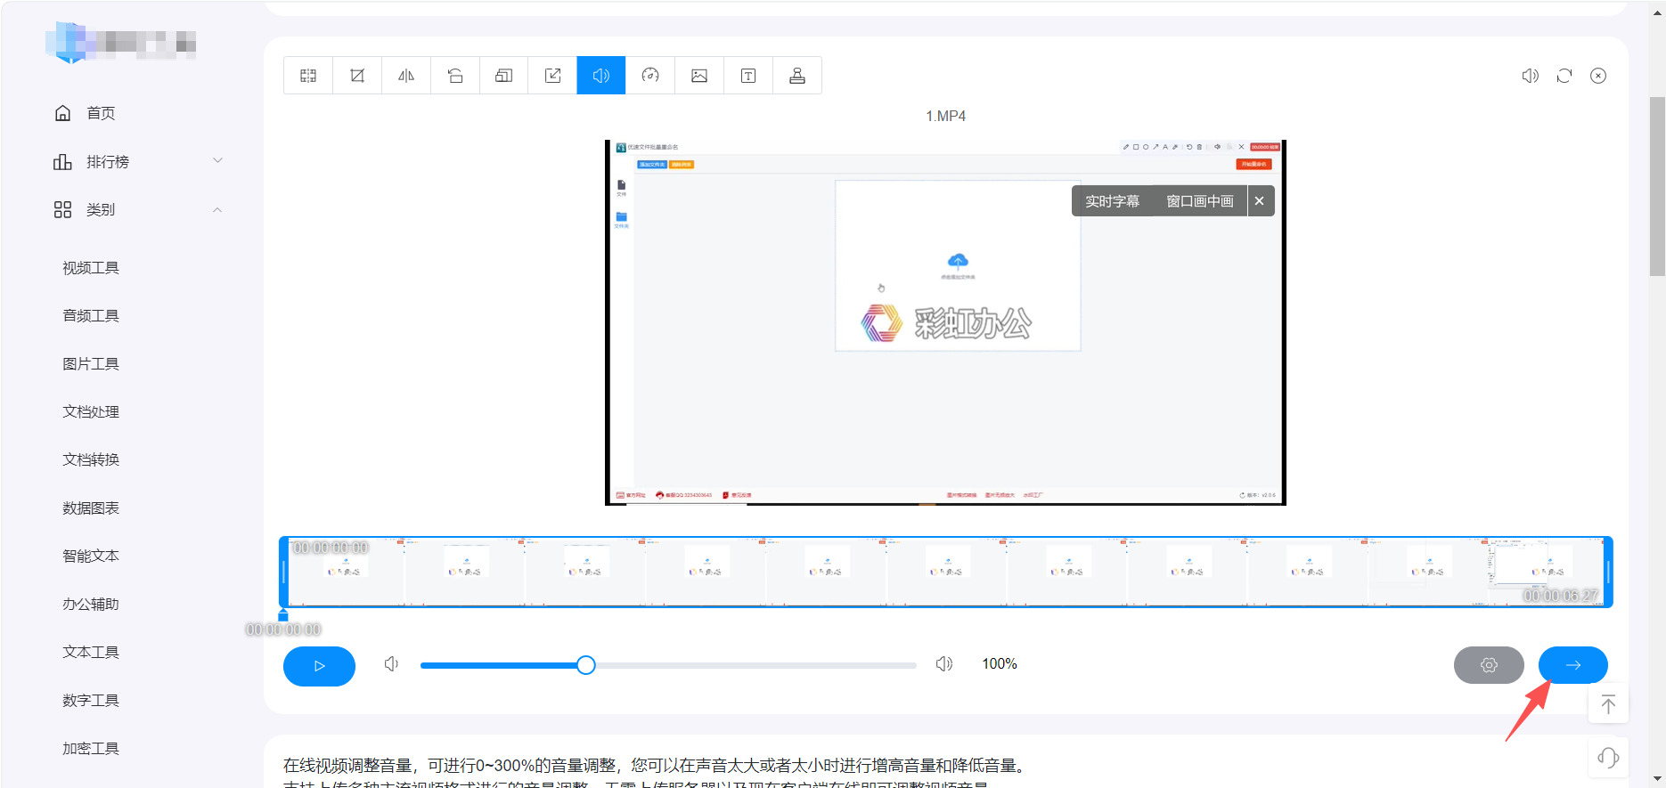Adjust the volume slider handle
This screenshot has width=1666, height=788.
pos(585,665)
